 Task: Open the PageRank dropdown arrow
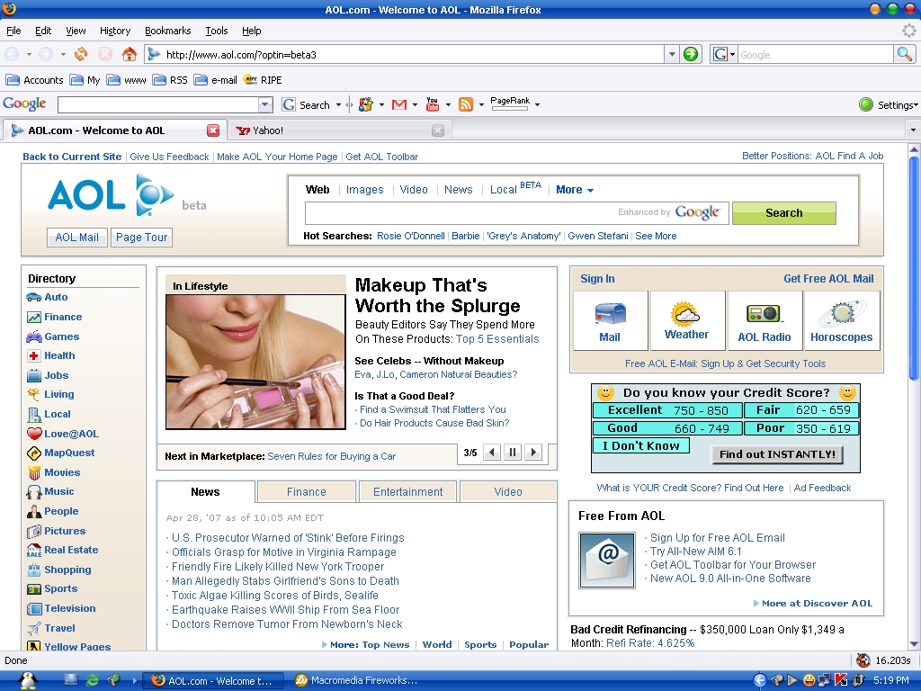537,104
